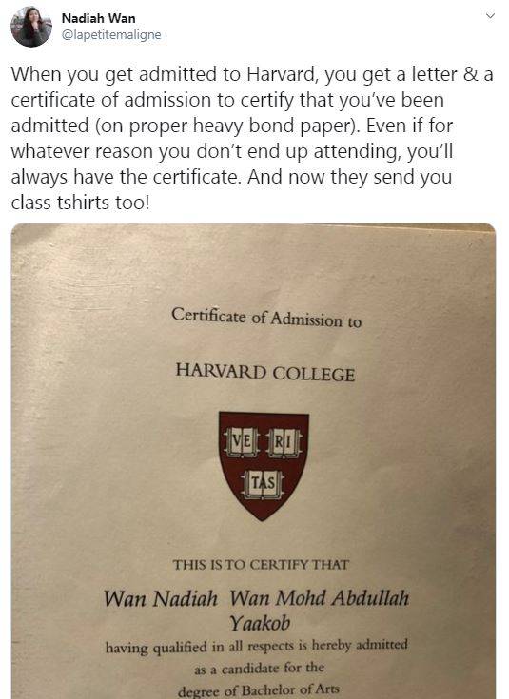Open the attached certificate photo

pyautogui.click(x=253, y=461)
